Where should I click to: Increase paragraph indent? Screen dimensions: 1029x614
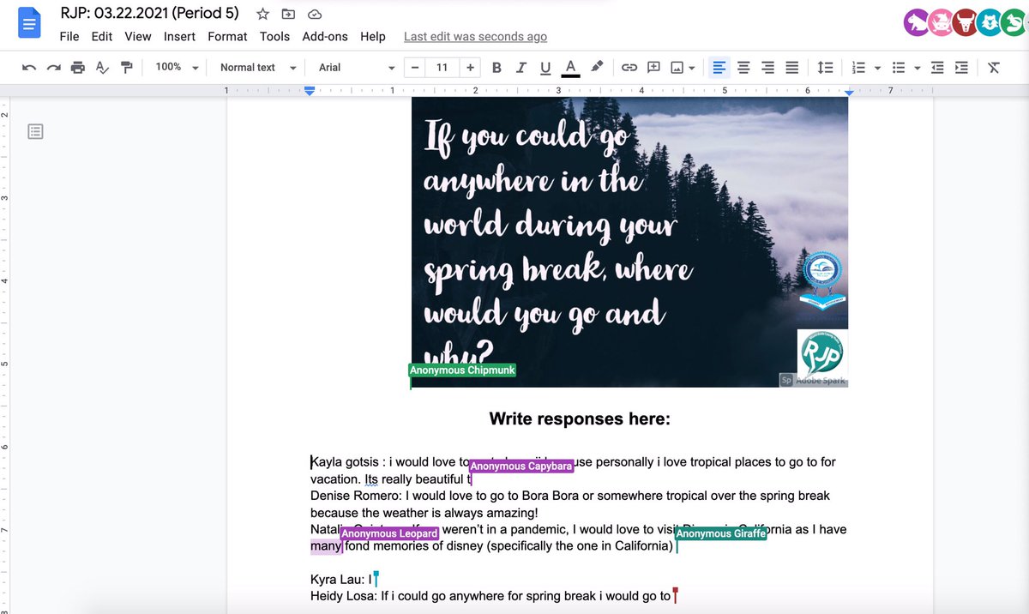(961, 67)
